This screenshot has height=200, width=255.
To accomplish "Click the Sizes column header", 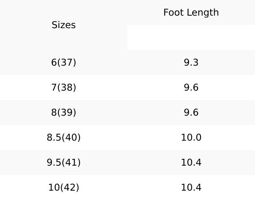I will (x=64, y=25).
